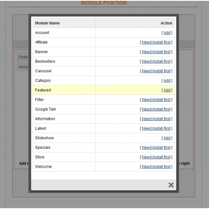Click Need Install first for Store
The width and height of the screenshot is (209, 209).
pyautogui.click(x=156, y=157)
